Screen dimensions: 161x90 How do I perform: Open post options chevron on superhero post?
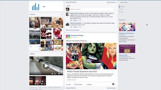116,35
